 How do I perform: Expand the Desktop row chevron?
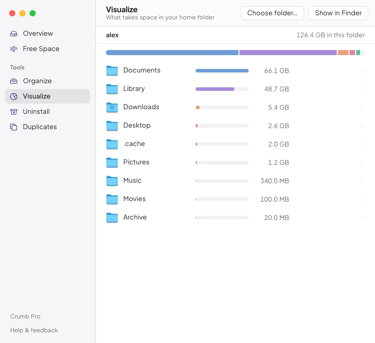362,126
